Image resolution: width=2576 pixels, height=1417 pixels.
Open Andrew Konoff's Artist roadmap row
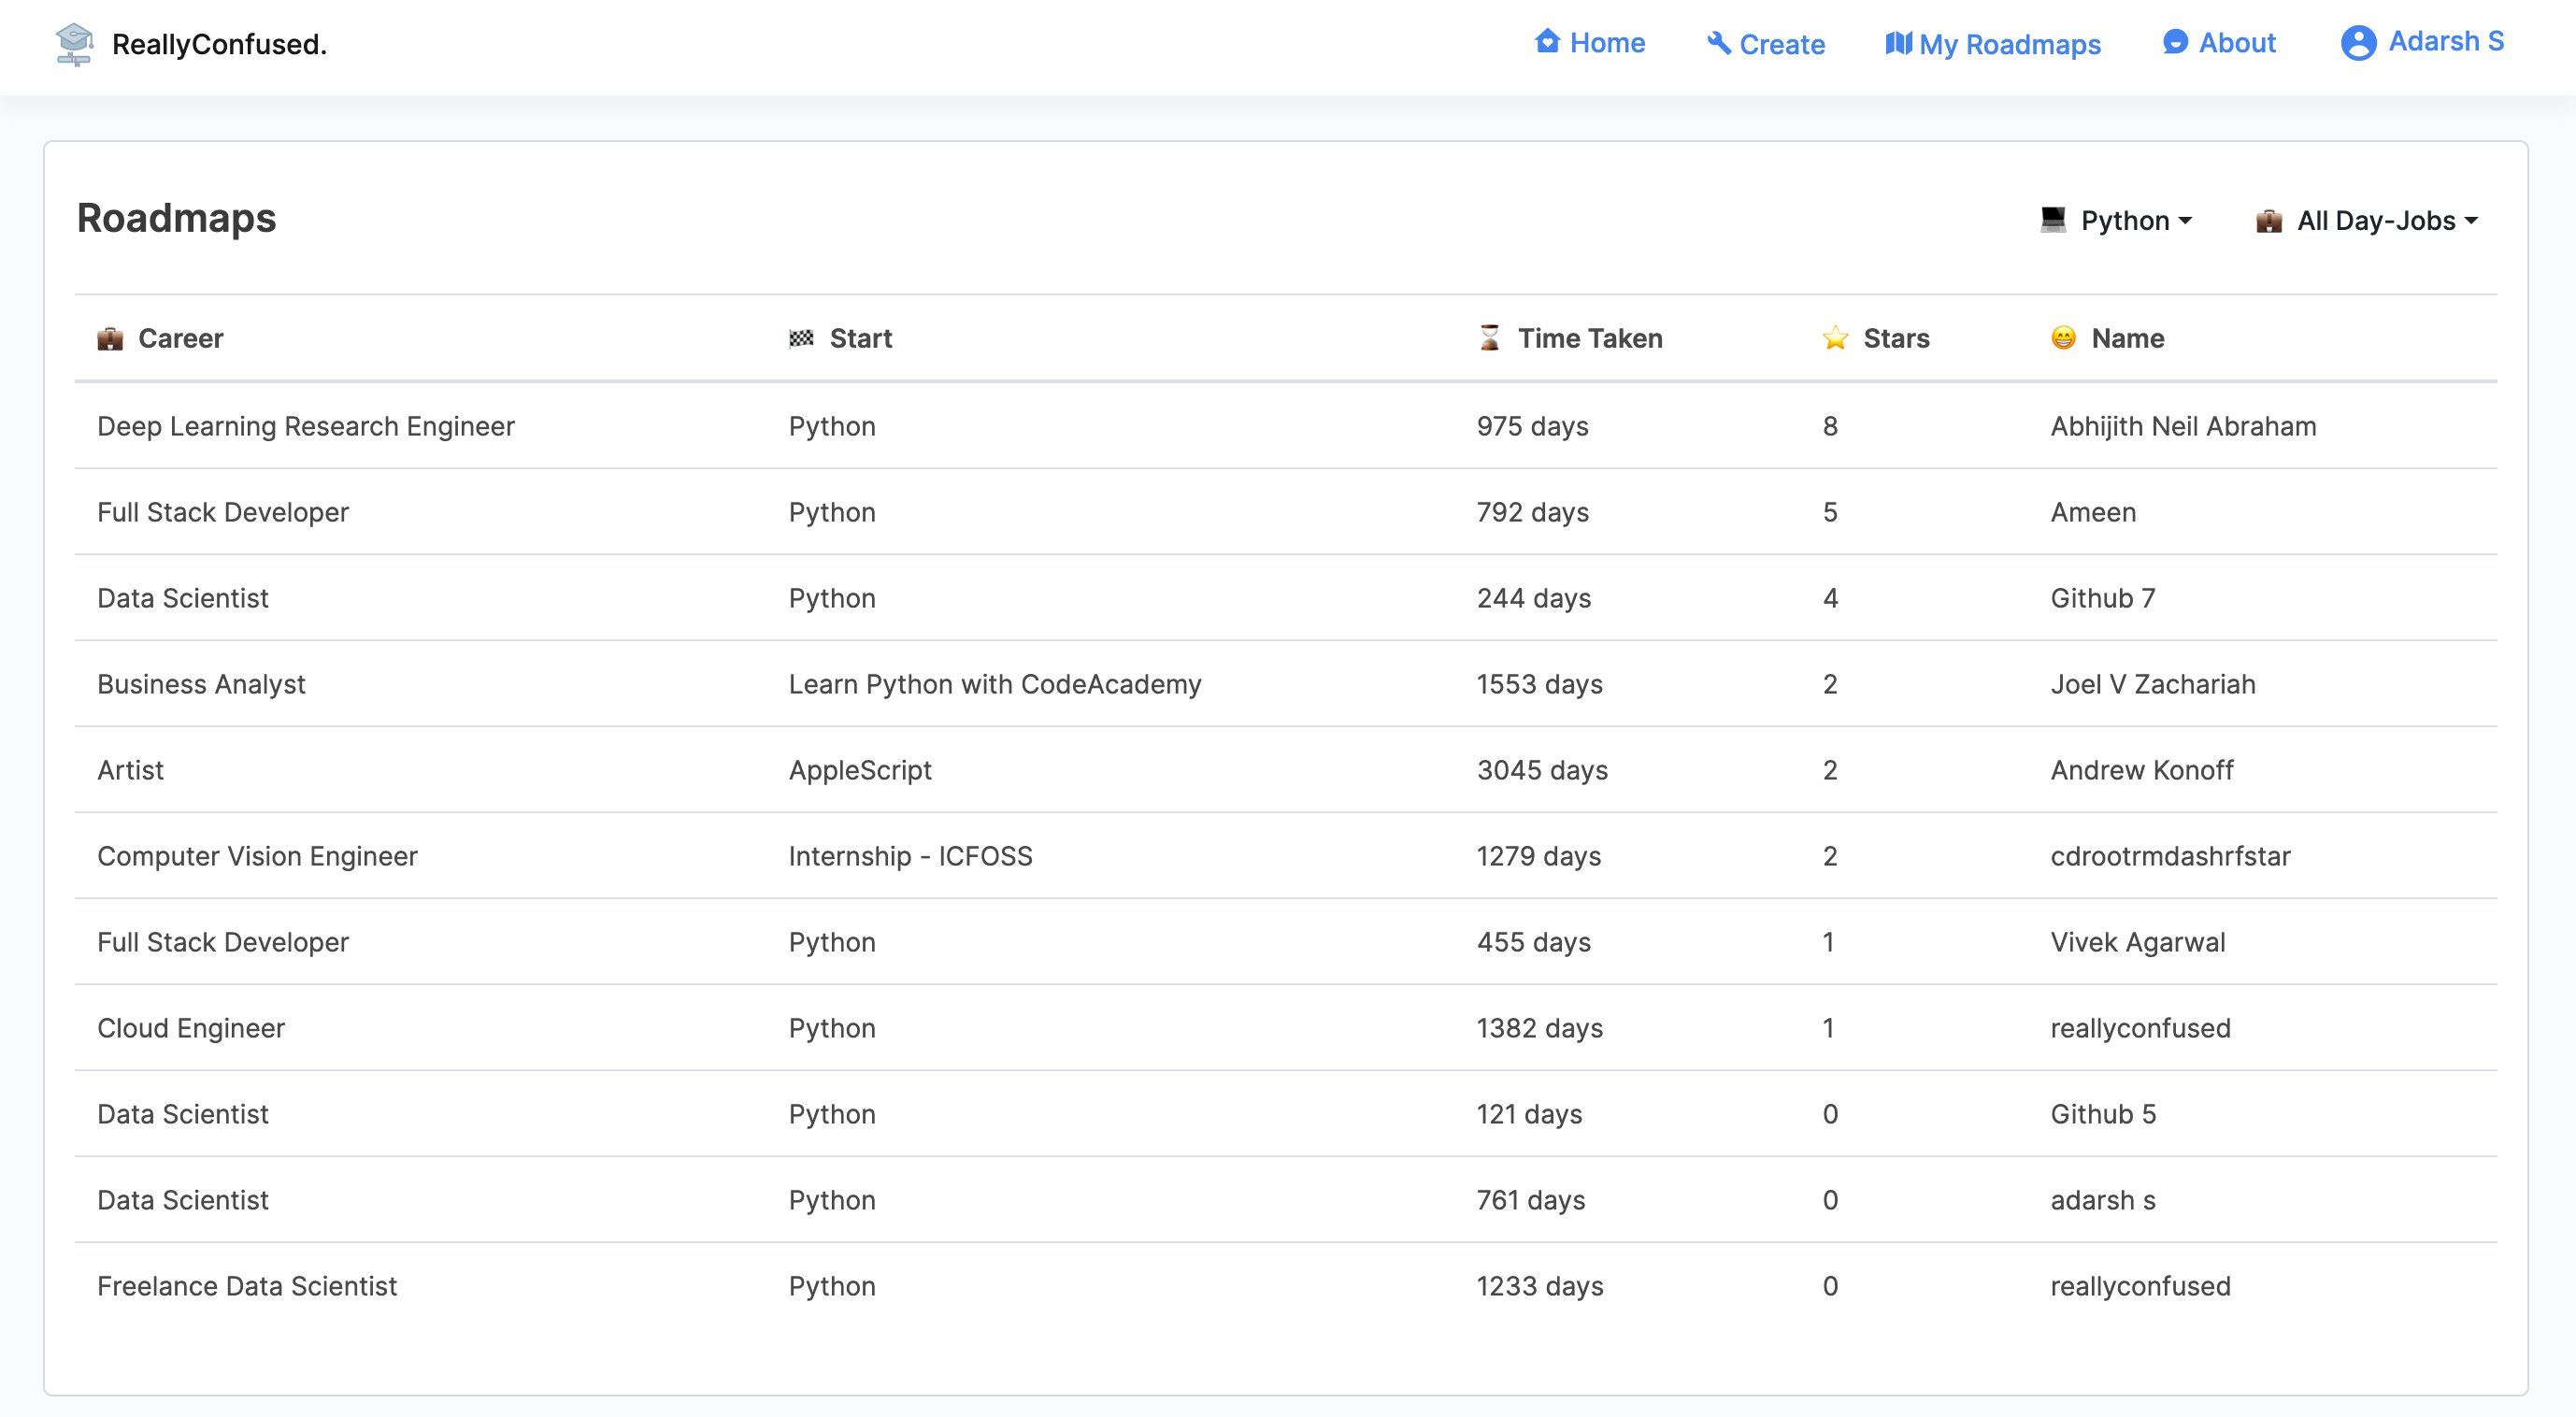click(x=130, y=770)
